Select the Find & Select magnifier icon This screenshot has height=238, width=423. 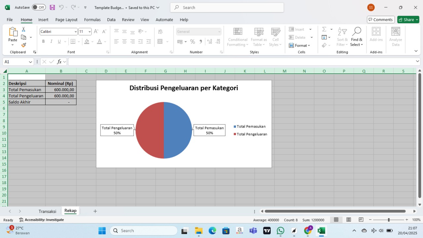click(357, 31)
